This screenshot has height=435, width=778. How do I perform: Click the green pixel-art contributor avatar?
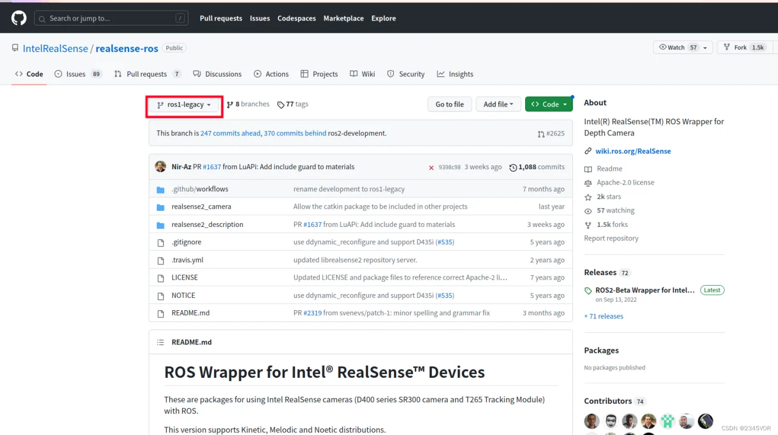667,421
